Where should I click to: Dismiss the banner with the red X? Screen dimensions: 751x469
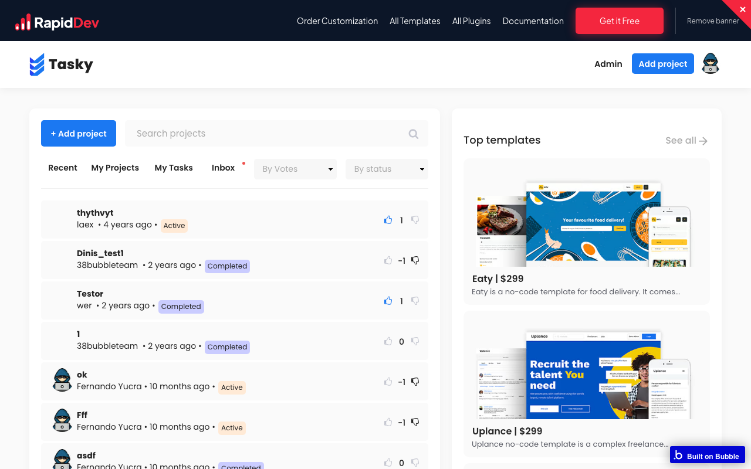(742, 9)
